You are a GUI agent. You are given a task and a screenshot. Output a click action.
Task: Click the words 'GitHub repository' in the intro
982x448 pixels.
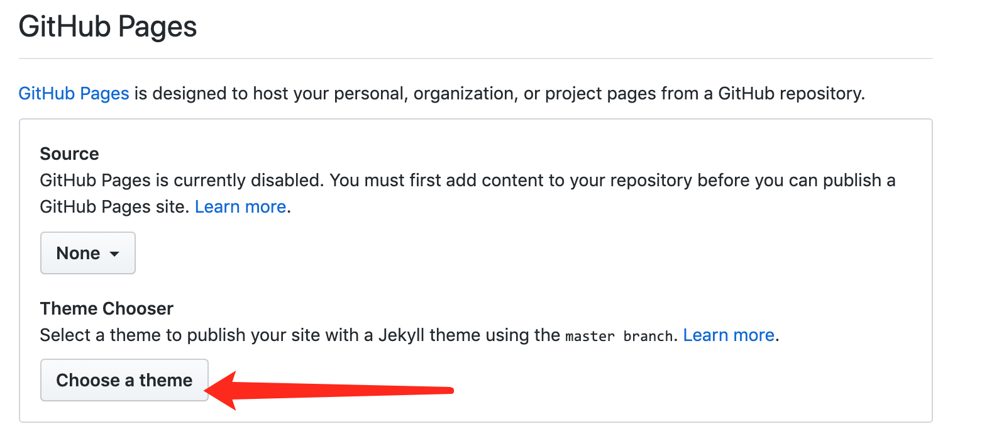791,94
